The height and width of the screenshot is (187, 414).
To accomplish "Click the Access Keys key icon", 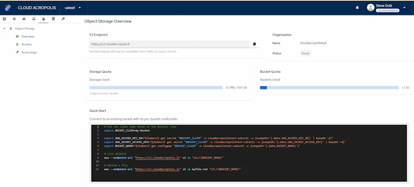I will [18, 52].
